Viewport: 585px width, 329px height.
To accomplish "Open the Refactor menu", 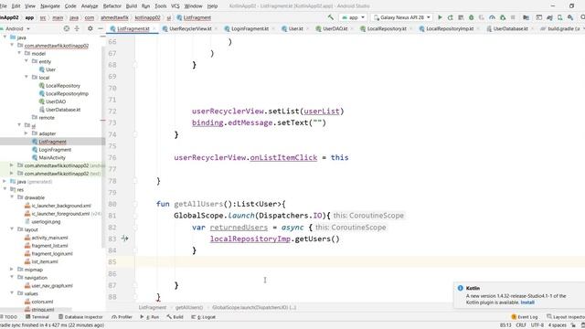I will tap(112, 6).
